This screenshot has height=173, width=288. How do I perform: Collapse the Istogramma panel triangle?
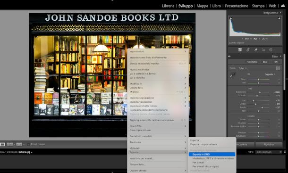pos(280,12)
